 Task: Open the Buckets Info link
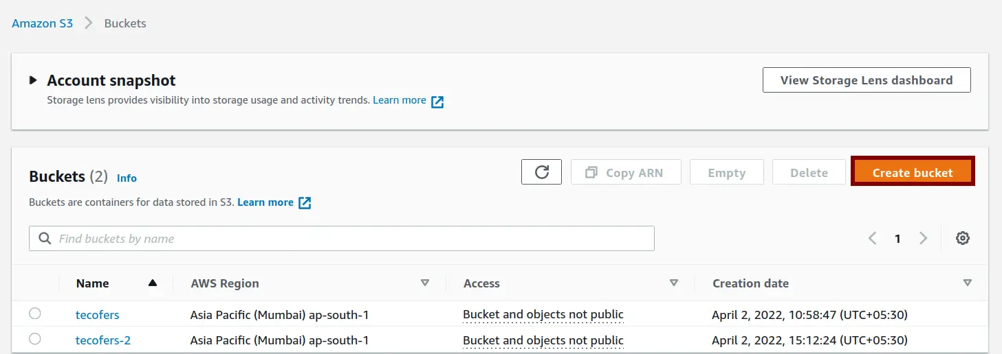point(127,178)
